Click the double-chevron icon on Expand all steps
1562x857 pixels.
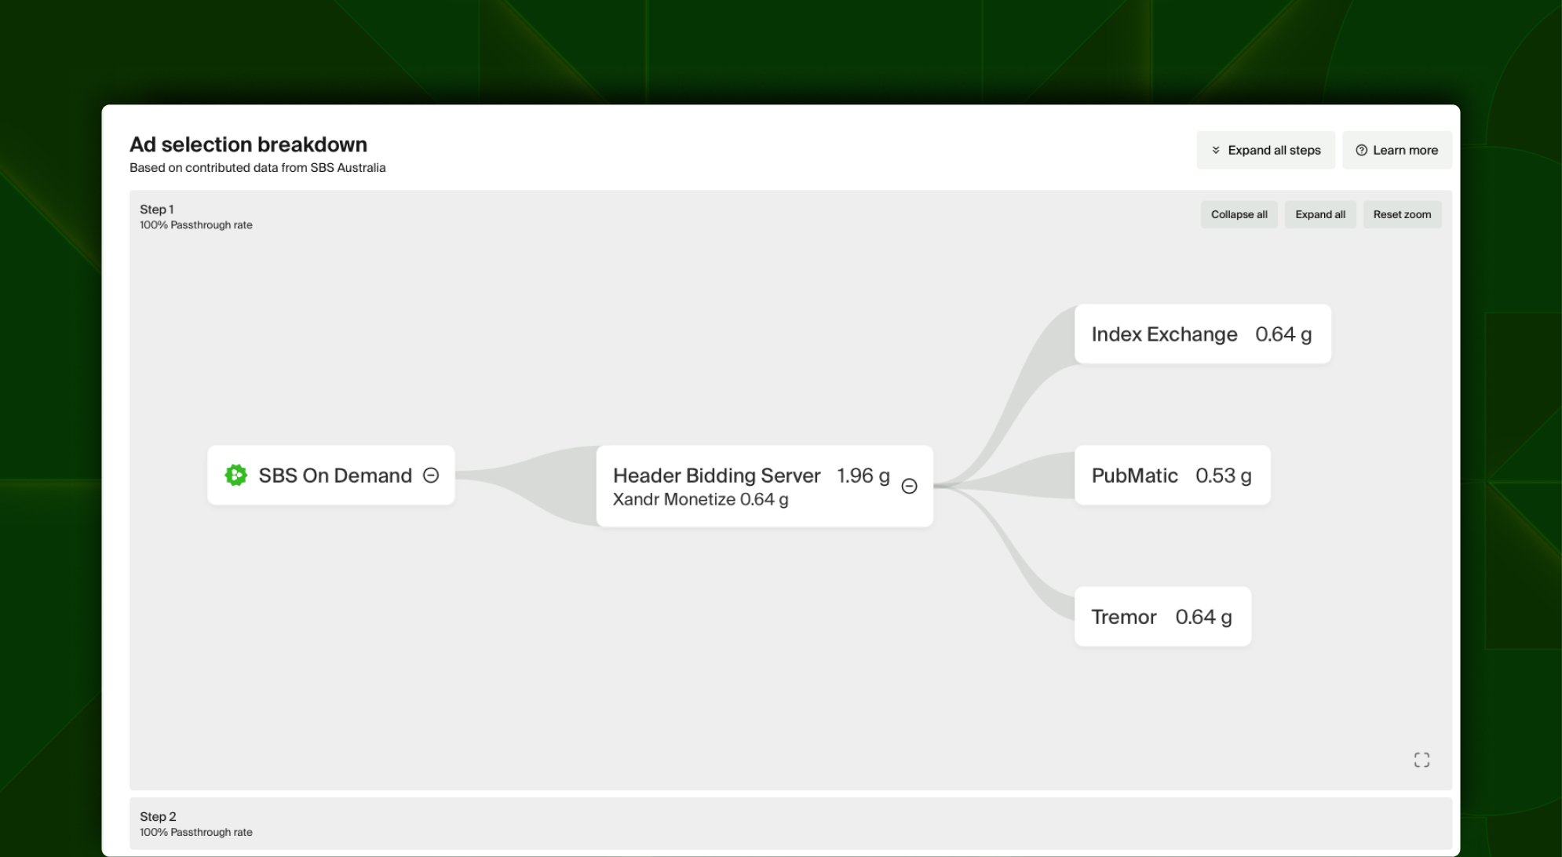[1216, 151]
